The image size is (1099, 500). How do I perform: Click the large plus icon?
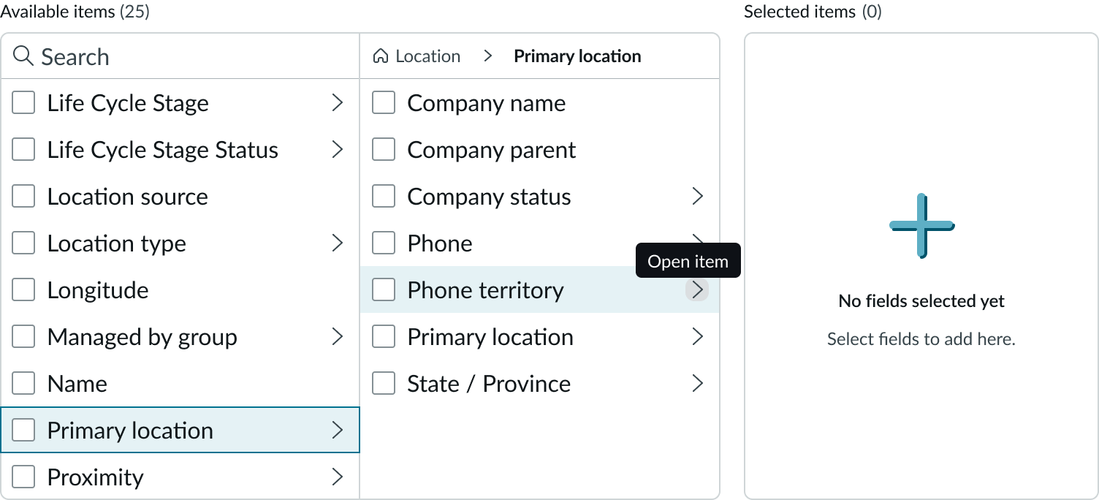[921, 225]
